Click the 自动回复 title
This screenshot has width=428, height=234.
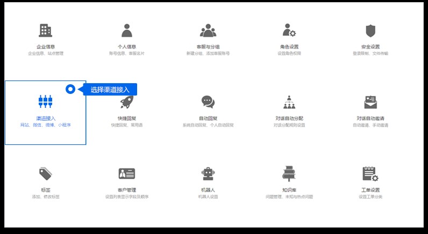(x=208, y=119)
